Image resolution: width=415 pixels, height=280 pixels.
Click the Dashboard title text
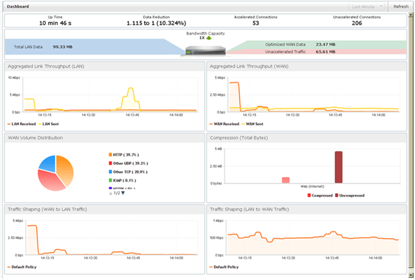pos(18,6)
